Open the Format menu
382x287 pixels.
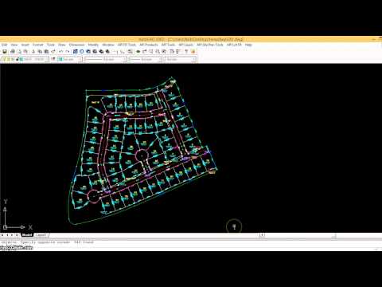tap(38, 45)
